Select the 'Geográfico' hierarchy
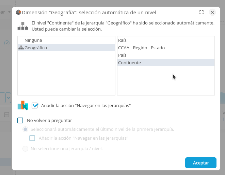The width and height of the screenshot is (225, 175). [x=36, y=48]
